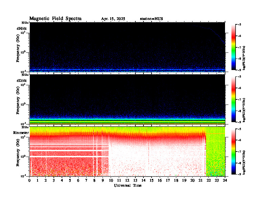This screenshot has height=207, width=268.
Task: Click the 'dH/dt' panel label
Action: pos(22,28)
